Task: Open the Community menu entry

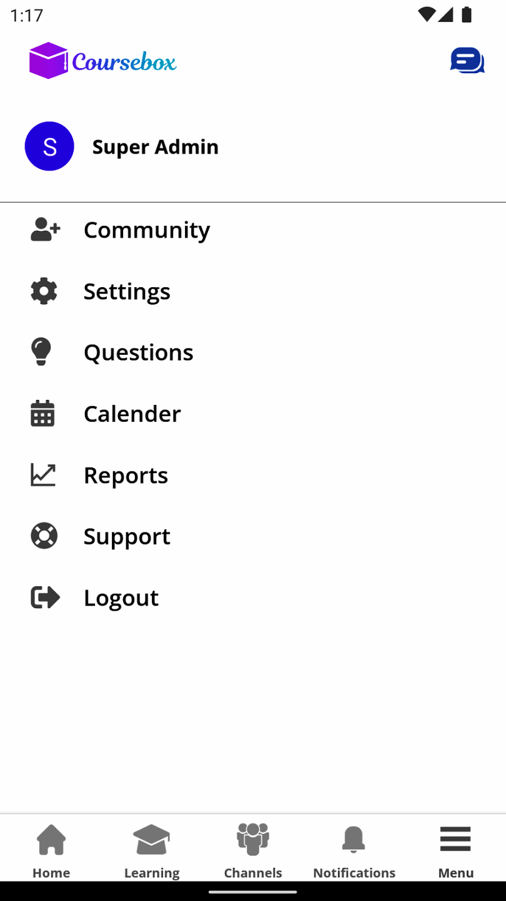Action: (x=147, y=230)
